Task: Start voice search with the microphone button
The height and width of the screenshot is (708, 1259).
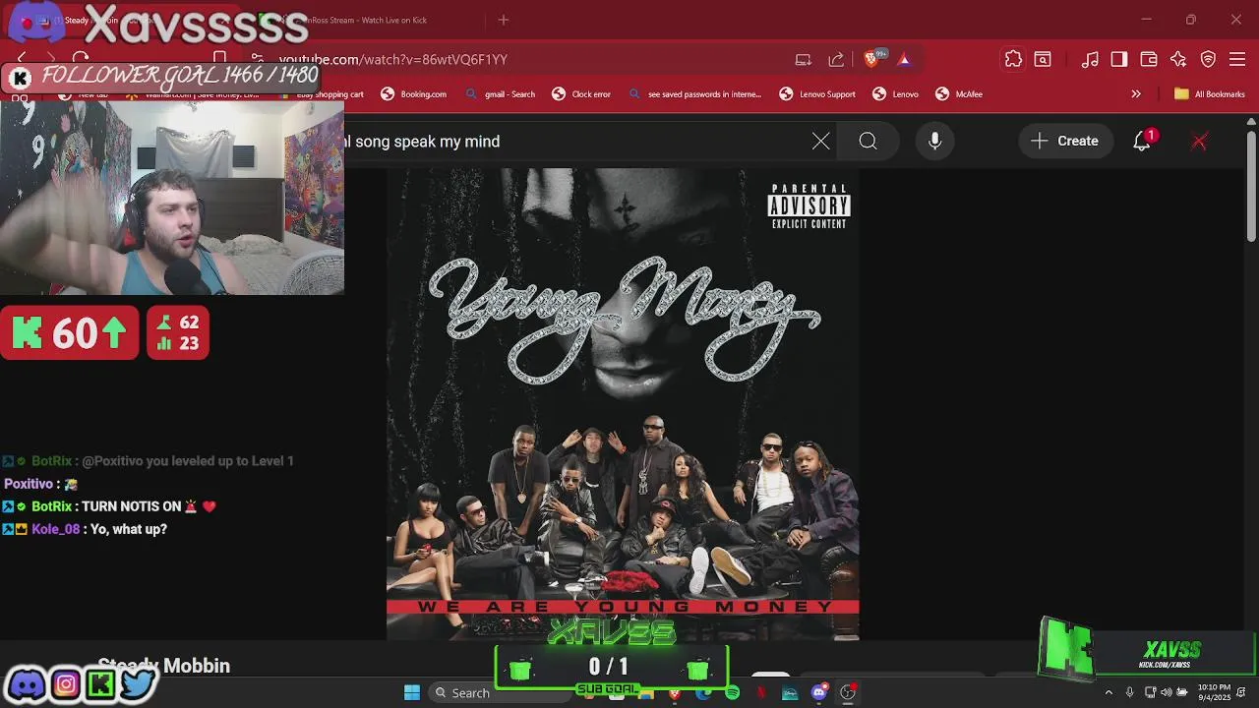Action: [934, 141]
